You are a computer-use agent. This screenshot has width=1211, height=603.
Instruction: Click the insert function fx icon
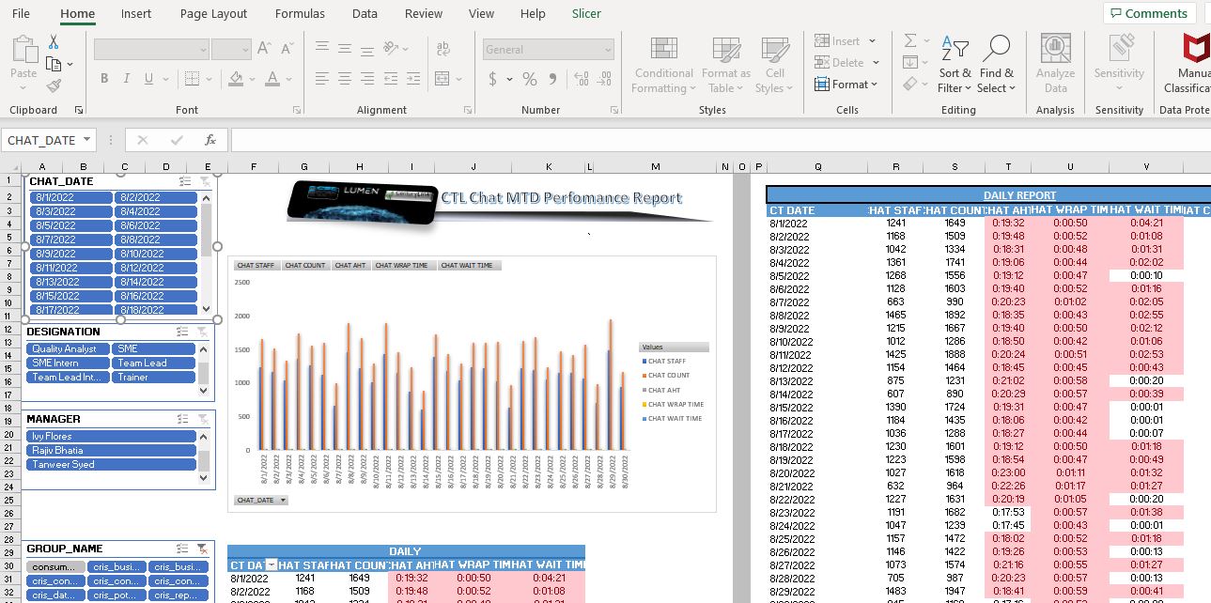pos(210,140)
